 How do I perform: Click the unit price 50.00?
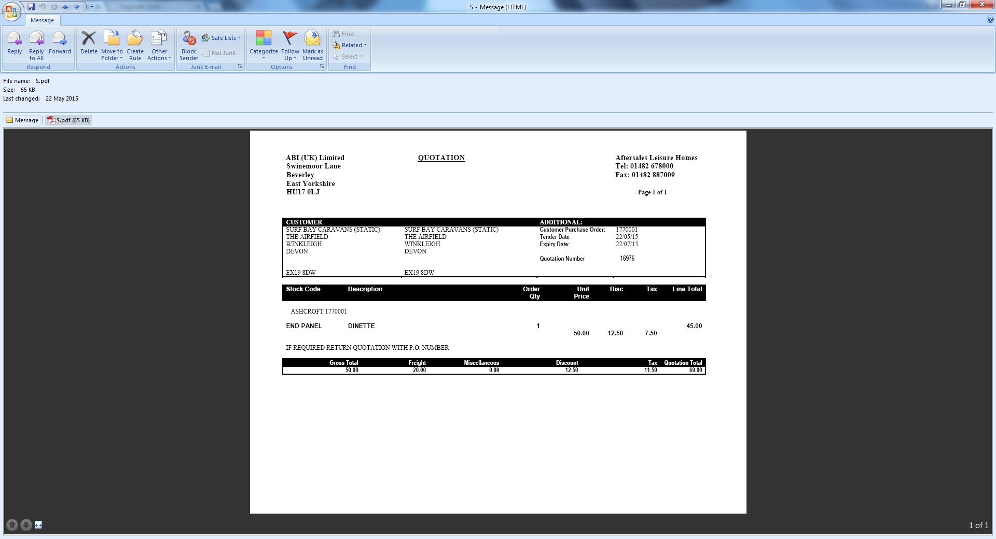(581, 333)
